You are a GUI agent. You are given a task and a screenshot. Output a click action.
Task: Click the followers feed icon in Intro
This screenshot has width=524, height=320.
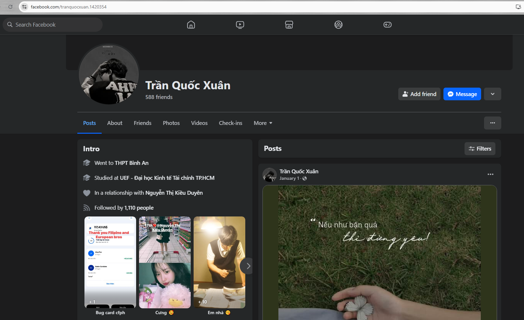point(86,208)
